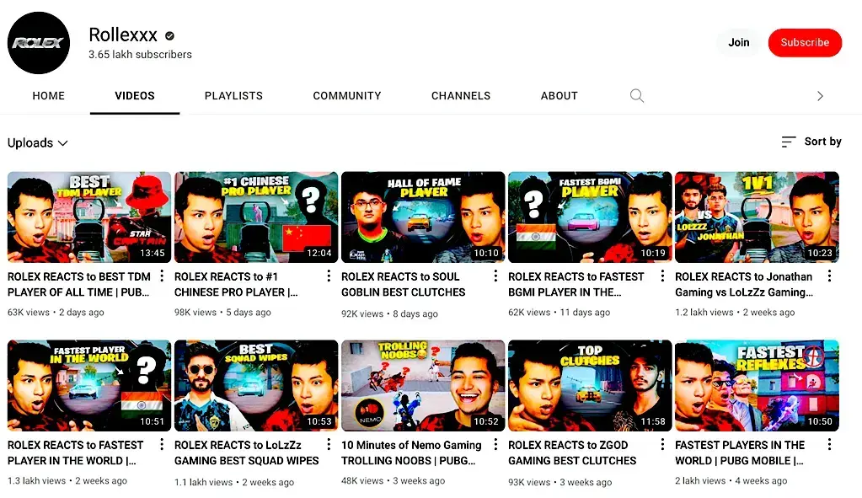Click the '1.1 lakh views • 2 weeks ago' text

pyautogui.click(x=234, y=482)
